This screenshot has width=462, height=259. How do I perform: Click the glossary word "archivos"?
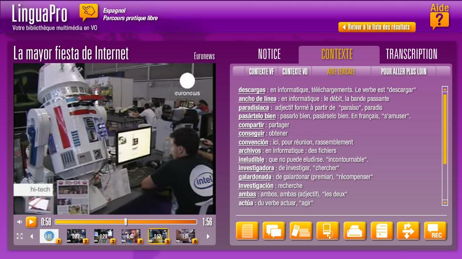pyautogui.click(x=249, y=151)
